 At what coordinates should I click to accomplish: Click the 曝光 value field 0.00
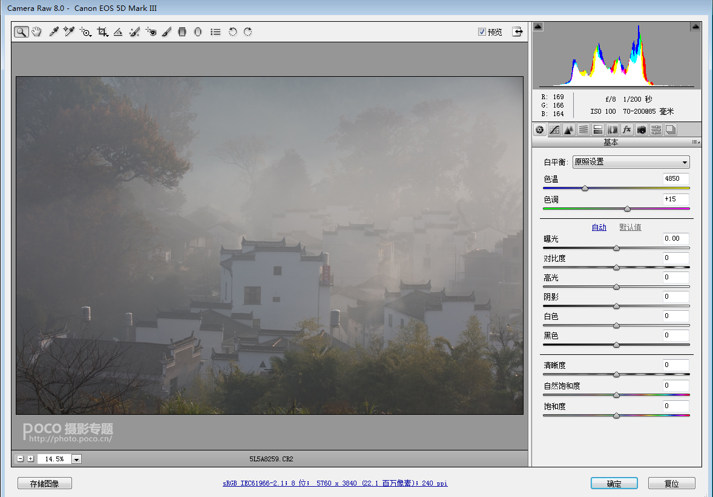pyautogui.click(x=675, y=238)
